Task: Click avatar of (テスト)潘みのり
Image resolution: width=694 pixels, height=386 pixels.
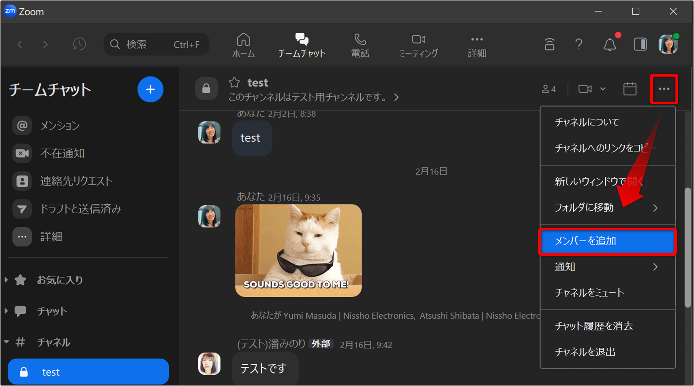Action: pos(209,363)
